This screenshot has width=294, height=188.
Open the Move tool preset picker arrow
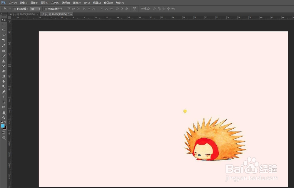point(10,9)
